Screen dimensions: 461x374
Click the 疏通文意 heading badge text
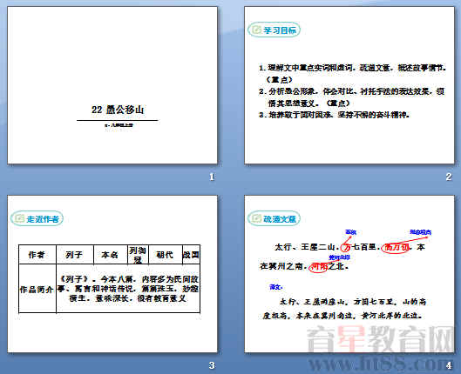pyautogui.click(x=280, y=219)
